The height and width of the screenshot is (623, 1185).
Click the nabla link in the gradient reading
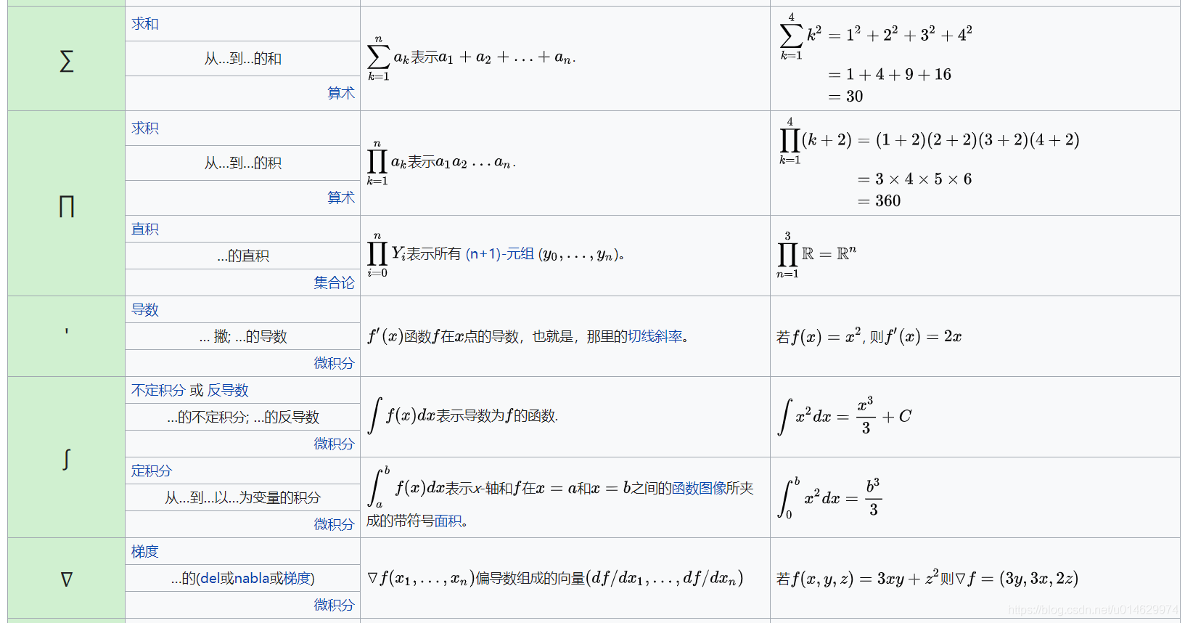point(252,578)
